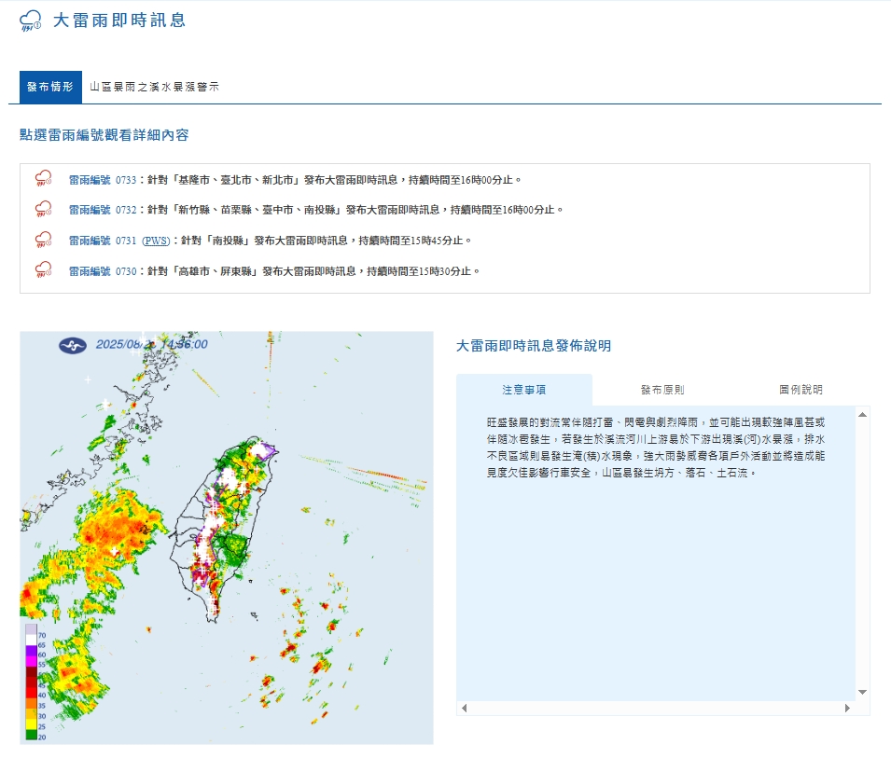The image size is (891, 758).
Task: Open details for 雷雨編號 0730
Action: click(x=103, y=271)
